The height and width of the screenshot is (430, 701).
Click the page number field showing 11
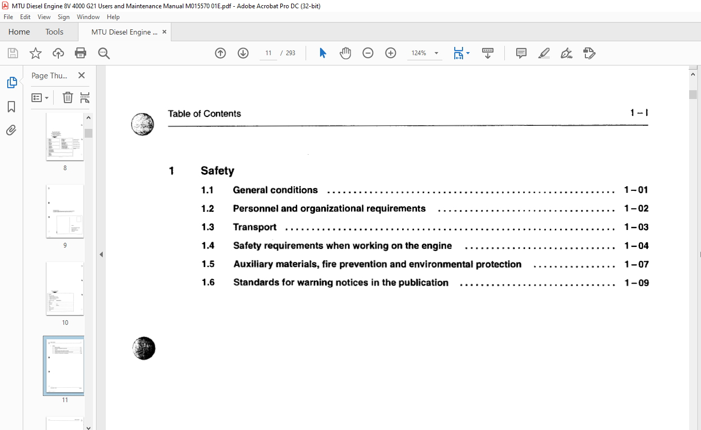[x=268, y=53]
